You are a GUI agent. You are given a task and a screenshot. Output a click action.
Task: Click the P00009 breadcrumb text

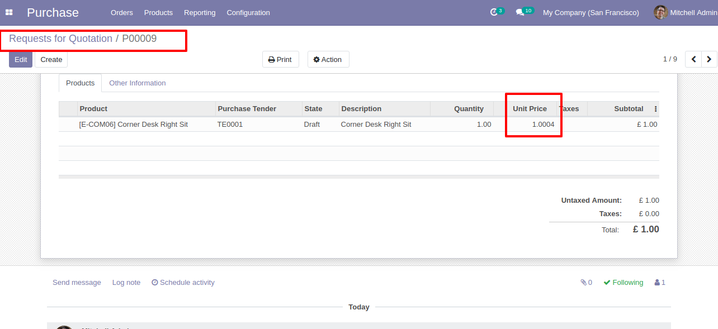(139, 39)
